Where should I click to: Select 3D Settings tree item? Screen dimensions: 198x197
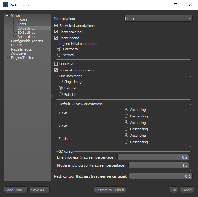pyautogui.click(x=26, y=33)
